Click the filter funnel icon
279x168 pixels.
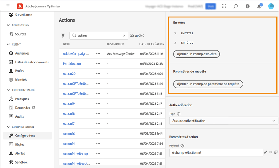pyautogui.click(x=63, y=36)
